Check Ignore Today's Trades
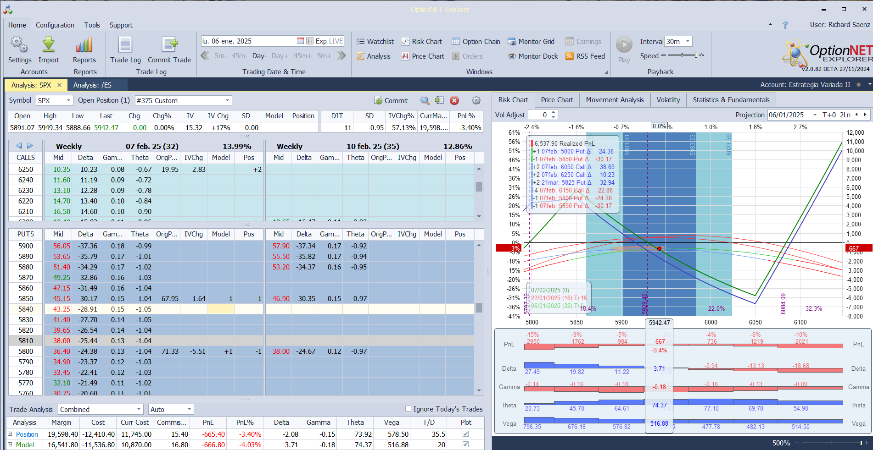The width and height of the screenshot is (873, 450). click(x=408, y=409)
